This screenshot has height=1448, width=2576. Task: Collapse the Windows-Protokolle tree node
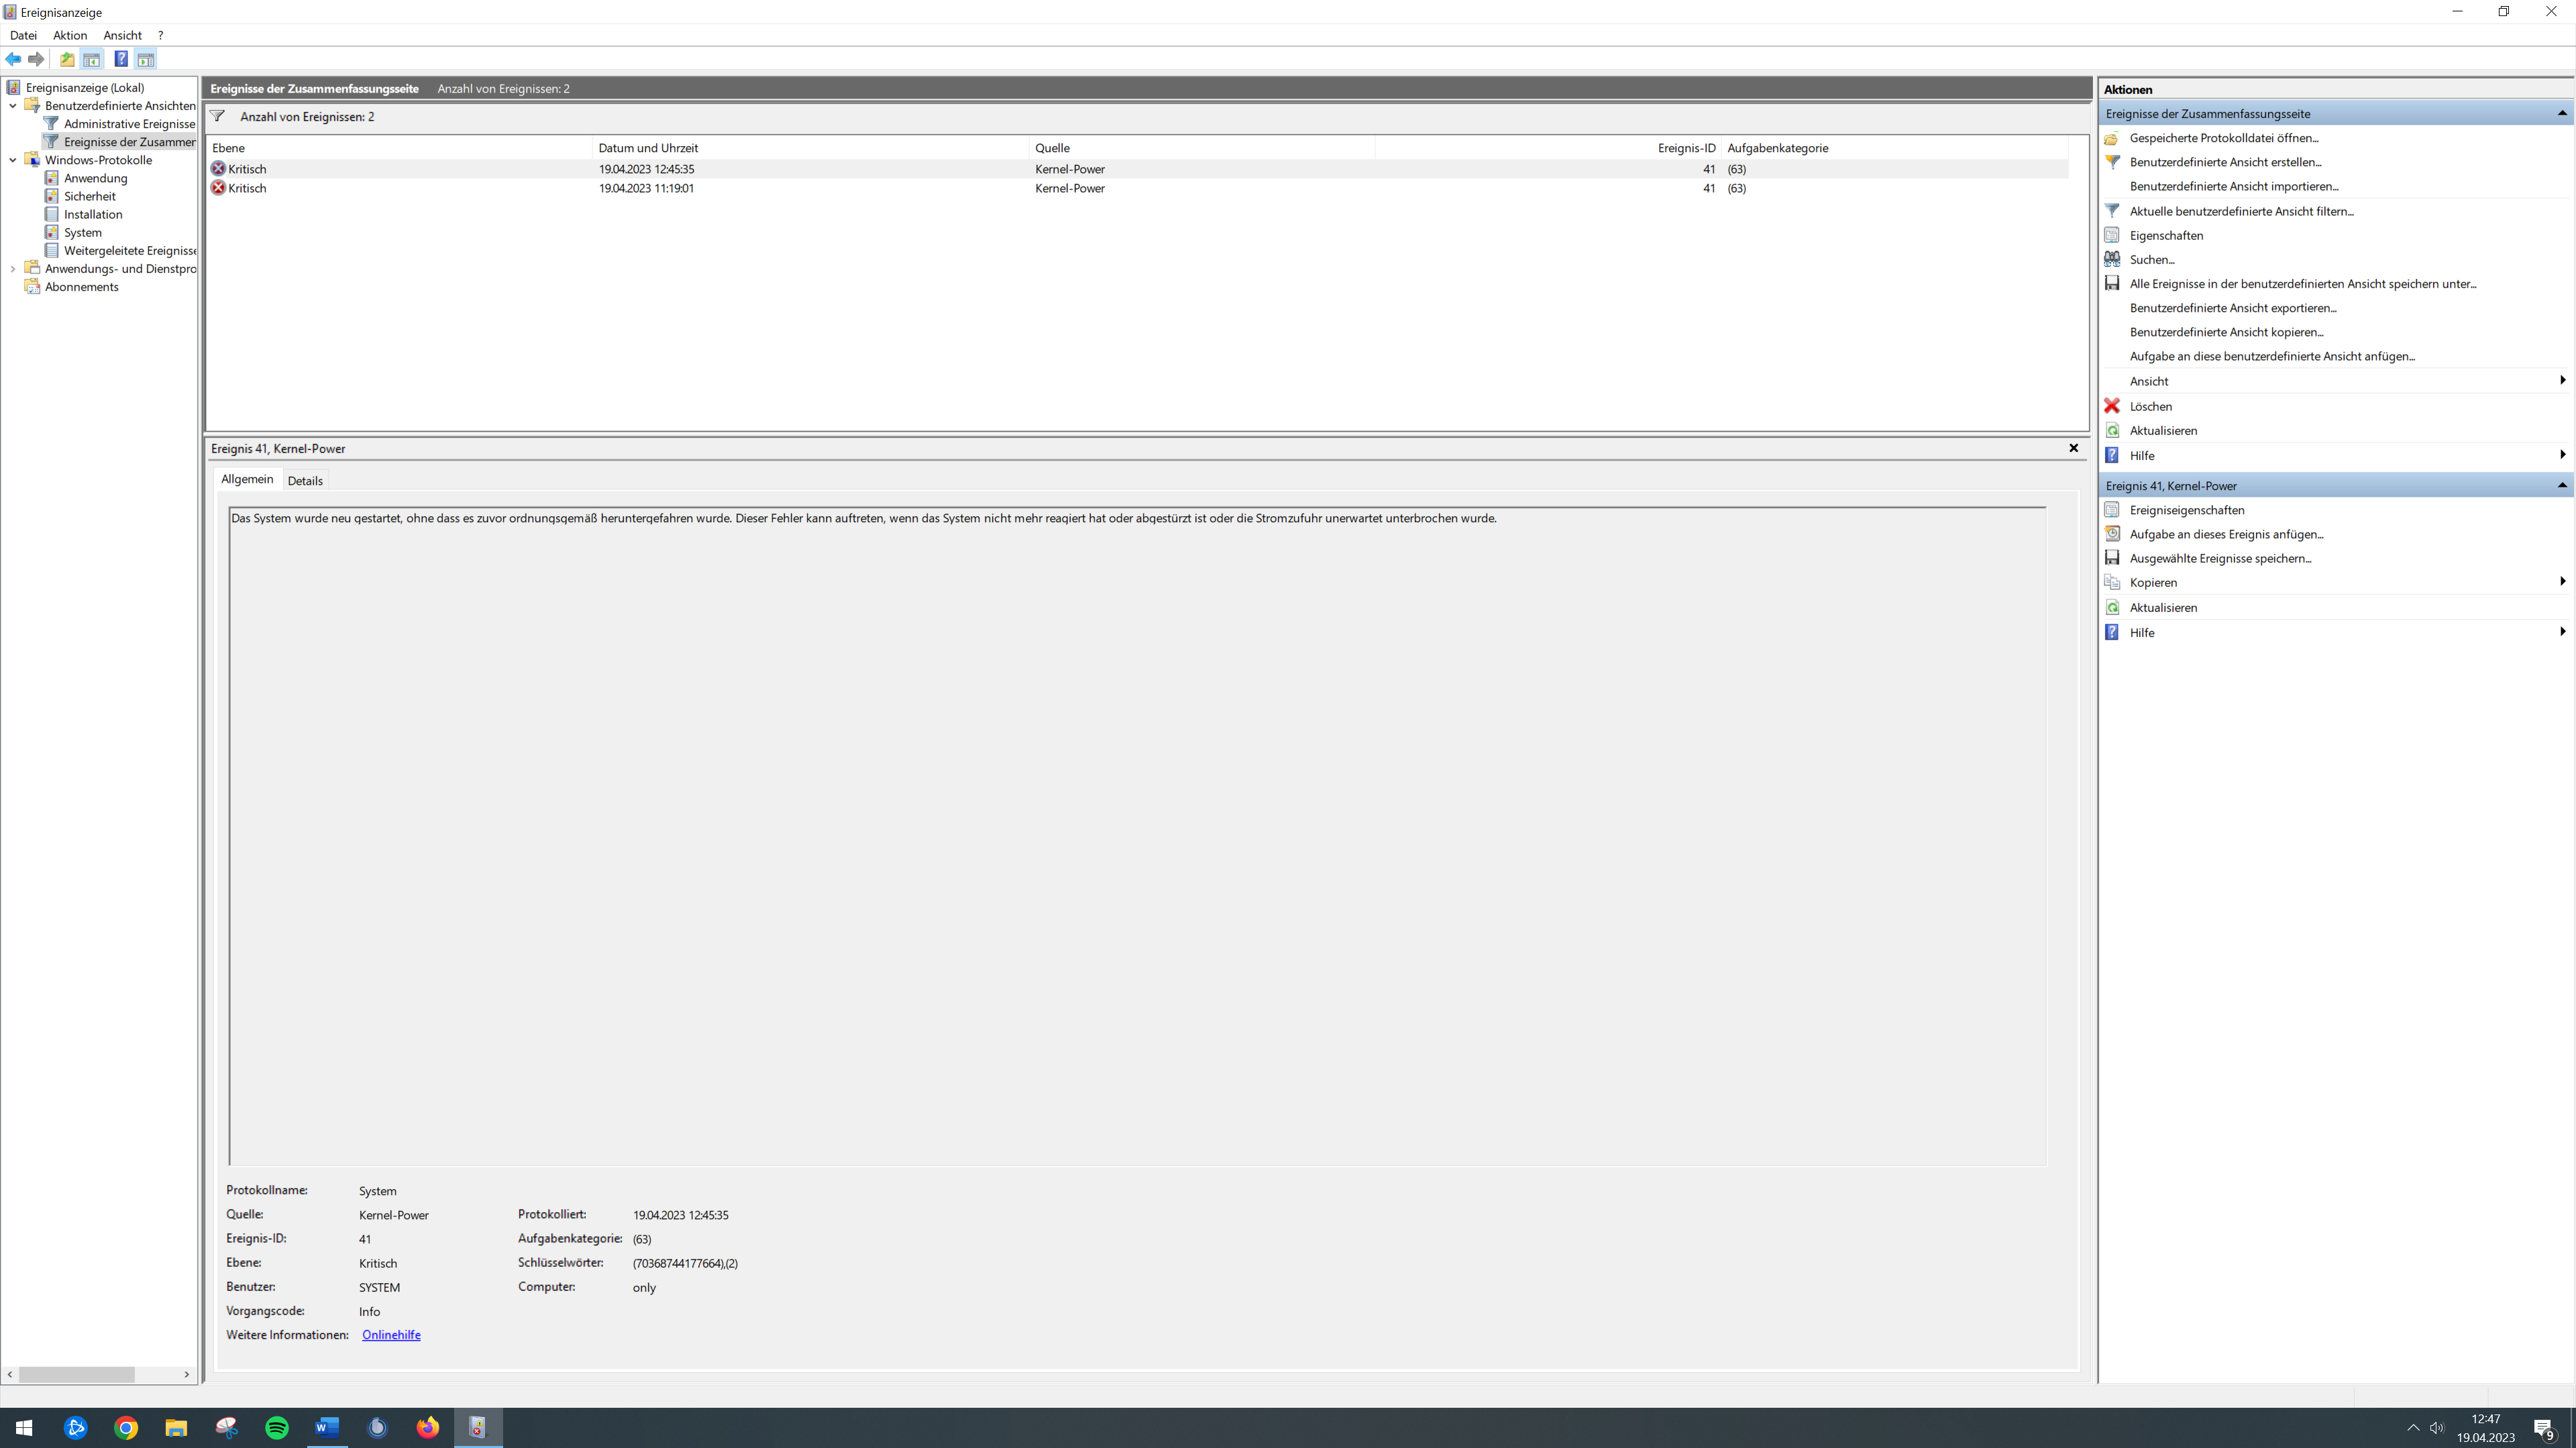pyautogui.click(x=13, y=160)
